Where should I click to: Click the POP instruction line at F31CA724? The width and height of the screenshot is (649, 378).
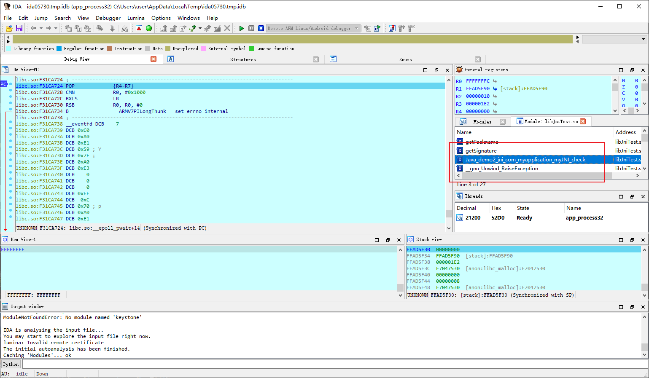[230, 86]
